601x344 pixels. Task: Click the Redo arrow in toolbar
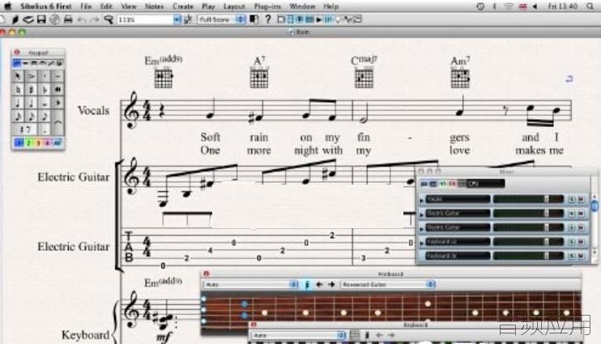point(94,19)
